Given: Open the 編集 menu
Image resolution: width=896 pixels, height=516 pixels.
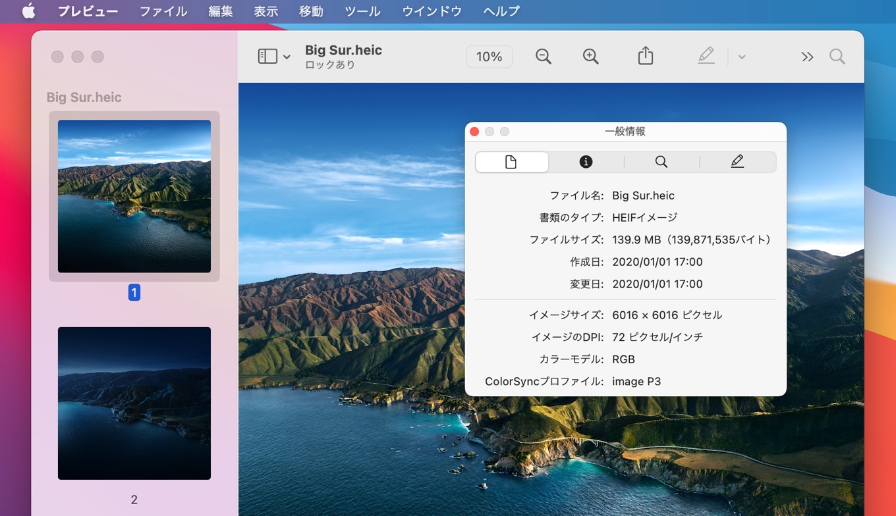Looking at the screenshot, I should tap(221, 11).
